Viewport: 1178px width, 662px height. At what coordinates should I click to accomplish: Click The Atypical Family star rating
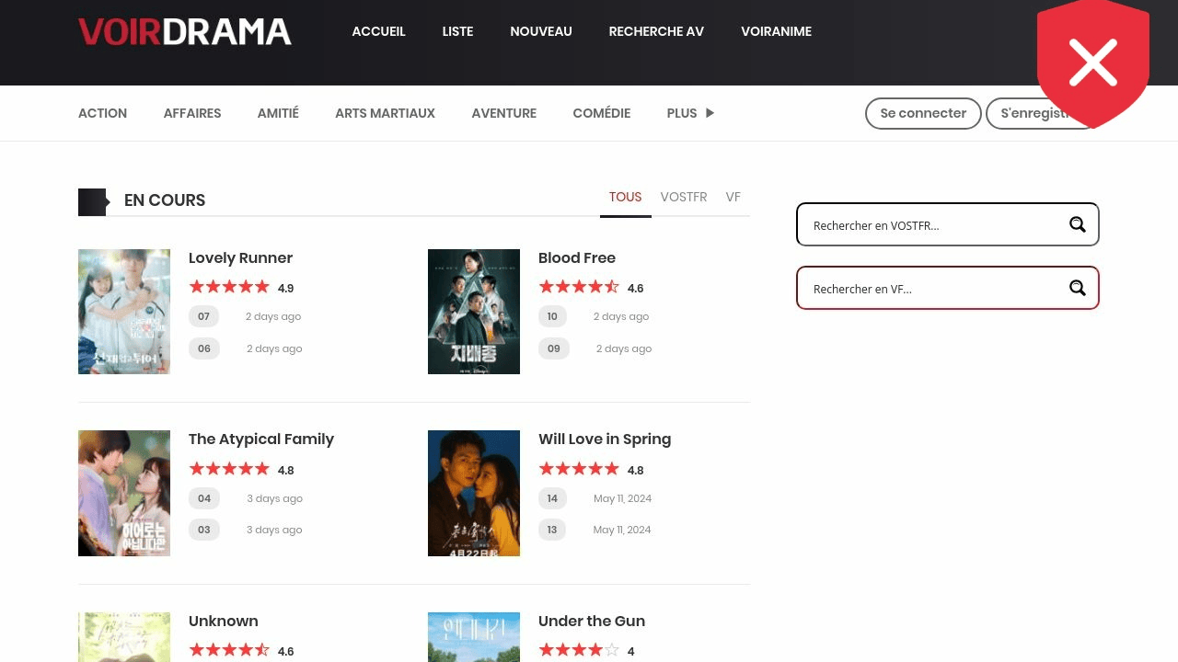click(229, 469)
